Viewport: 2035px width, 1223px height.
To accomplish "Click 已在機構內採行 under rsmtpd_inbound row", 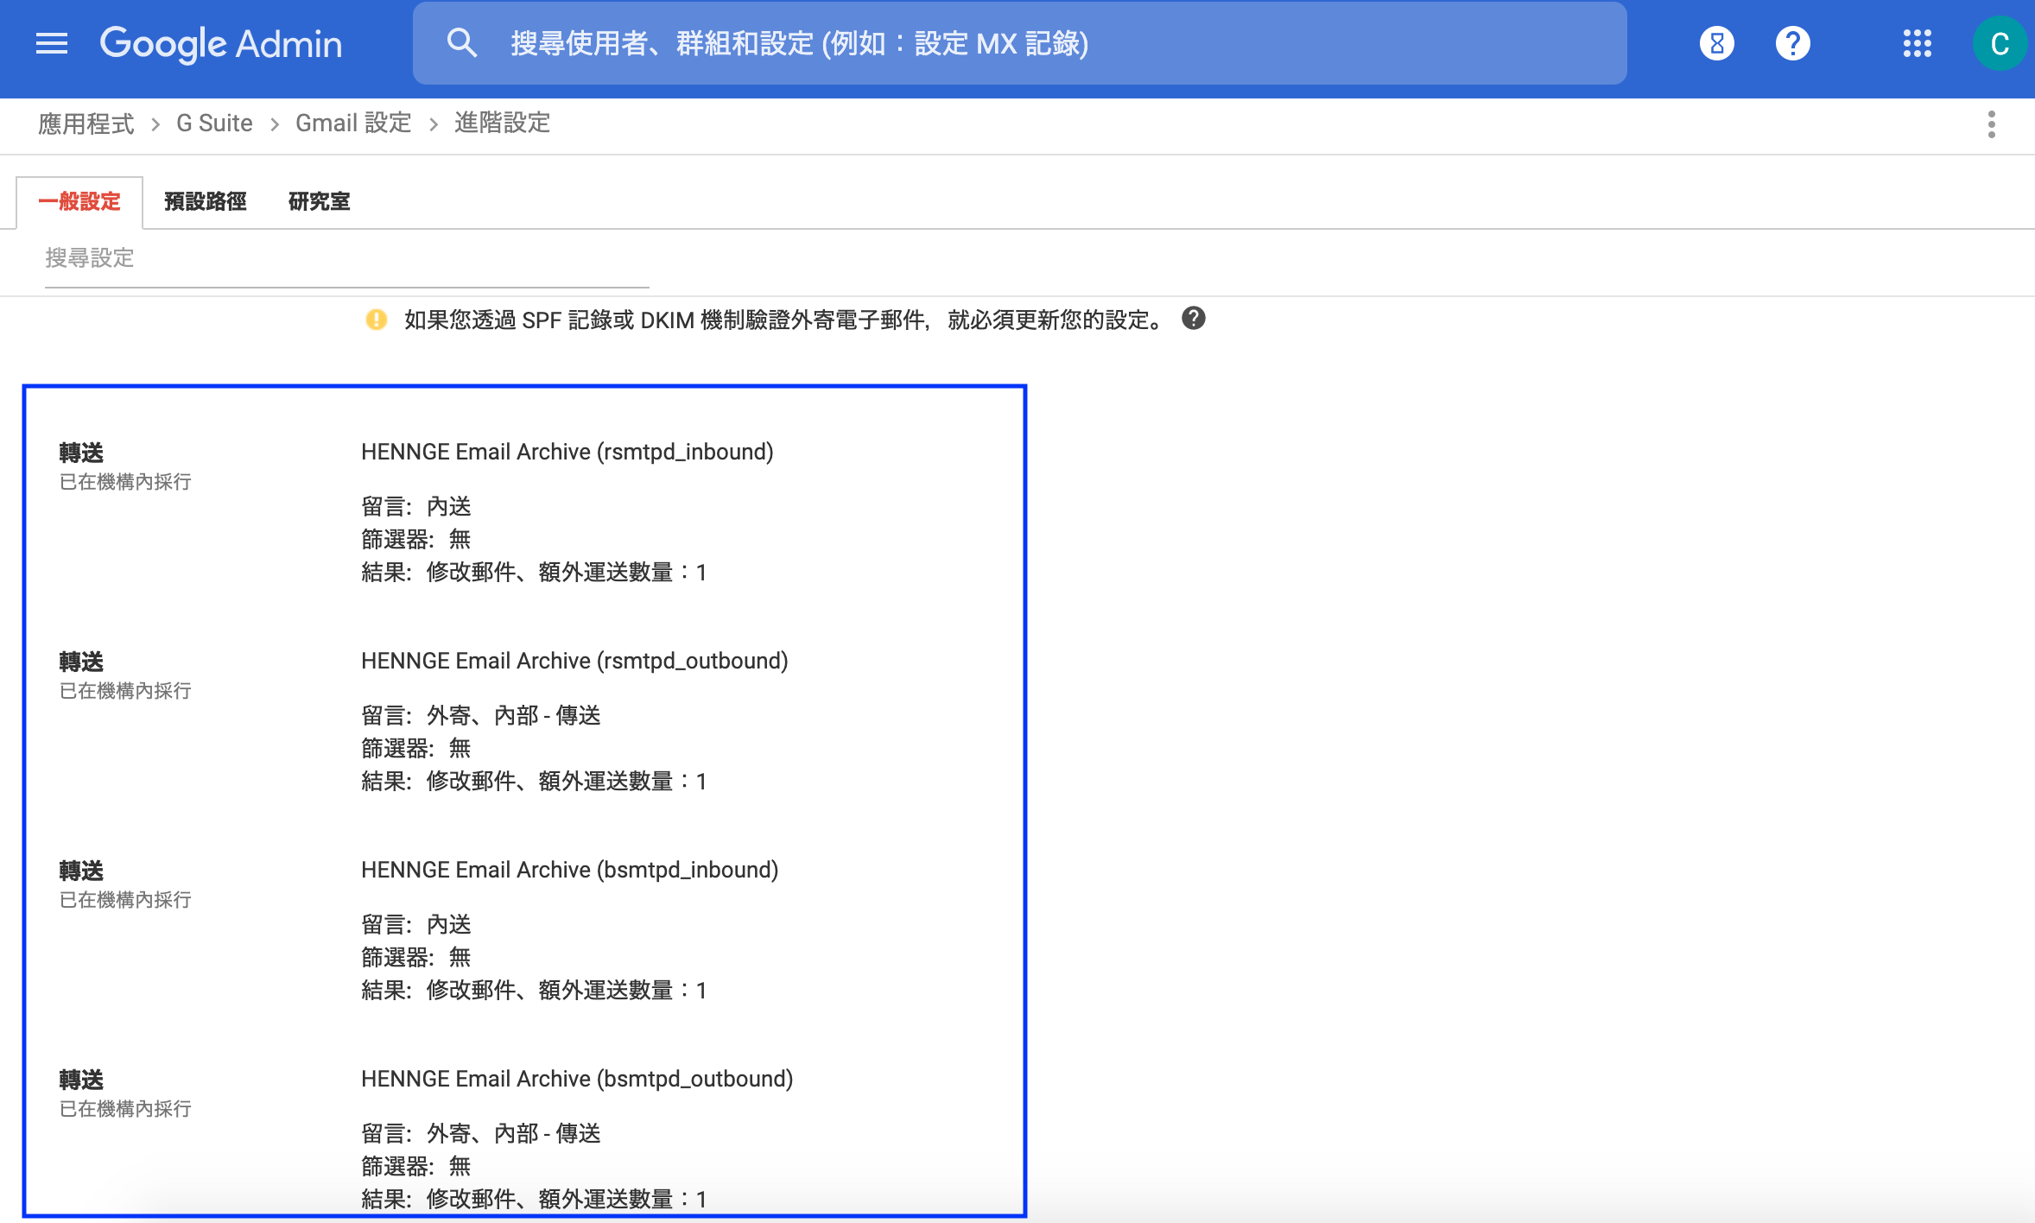I will click(125, 482).
